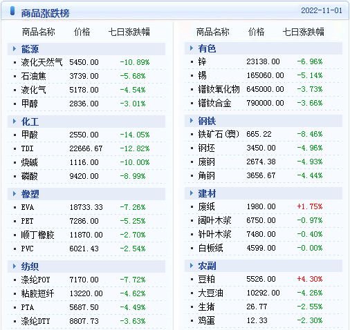The width and height of the screenshot is (350, 330).
Task: Expand the 能源 category arrow
Action: [x=15, y=48]
